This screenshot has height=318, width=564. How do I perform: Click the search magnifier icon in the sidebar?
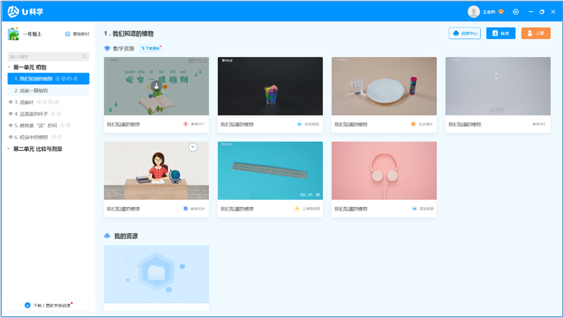[84, 57]
